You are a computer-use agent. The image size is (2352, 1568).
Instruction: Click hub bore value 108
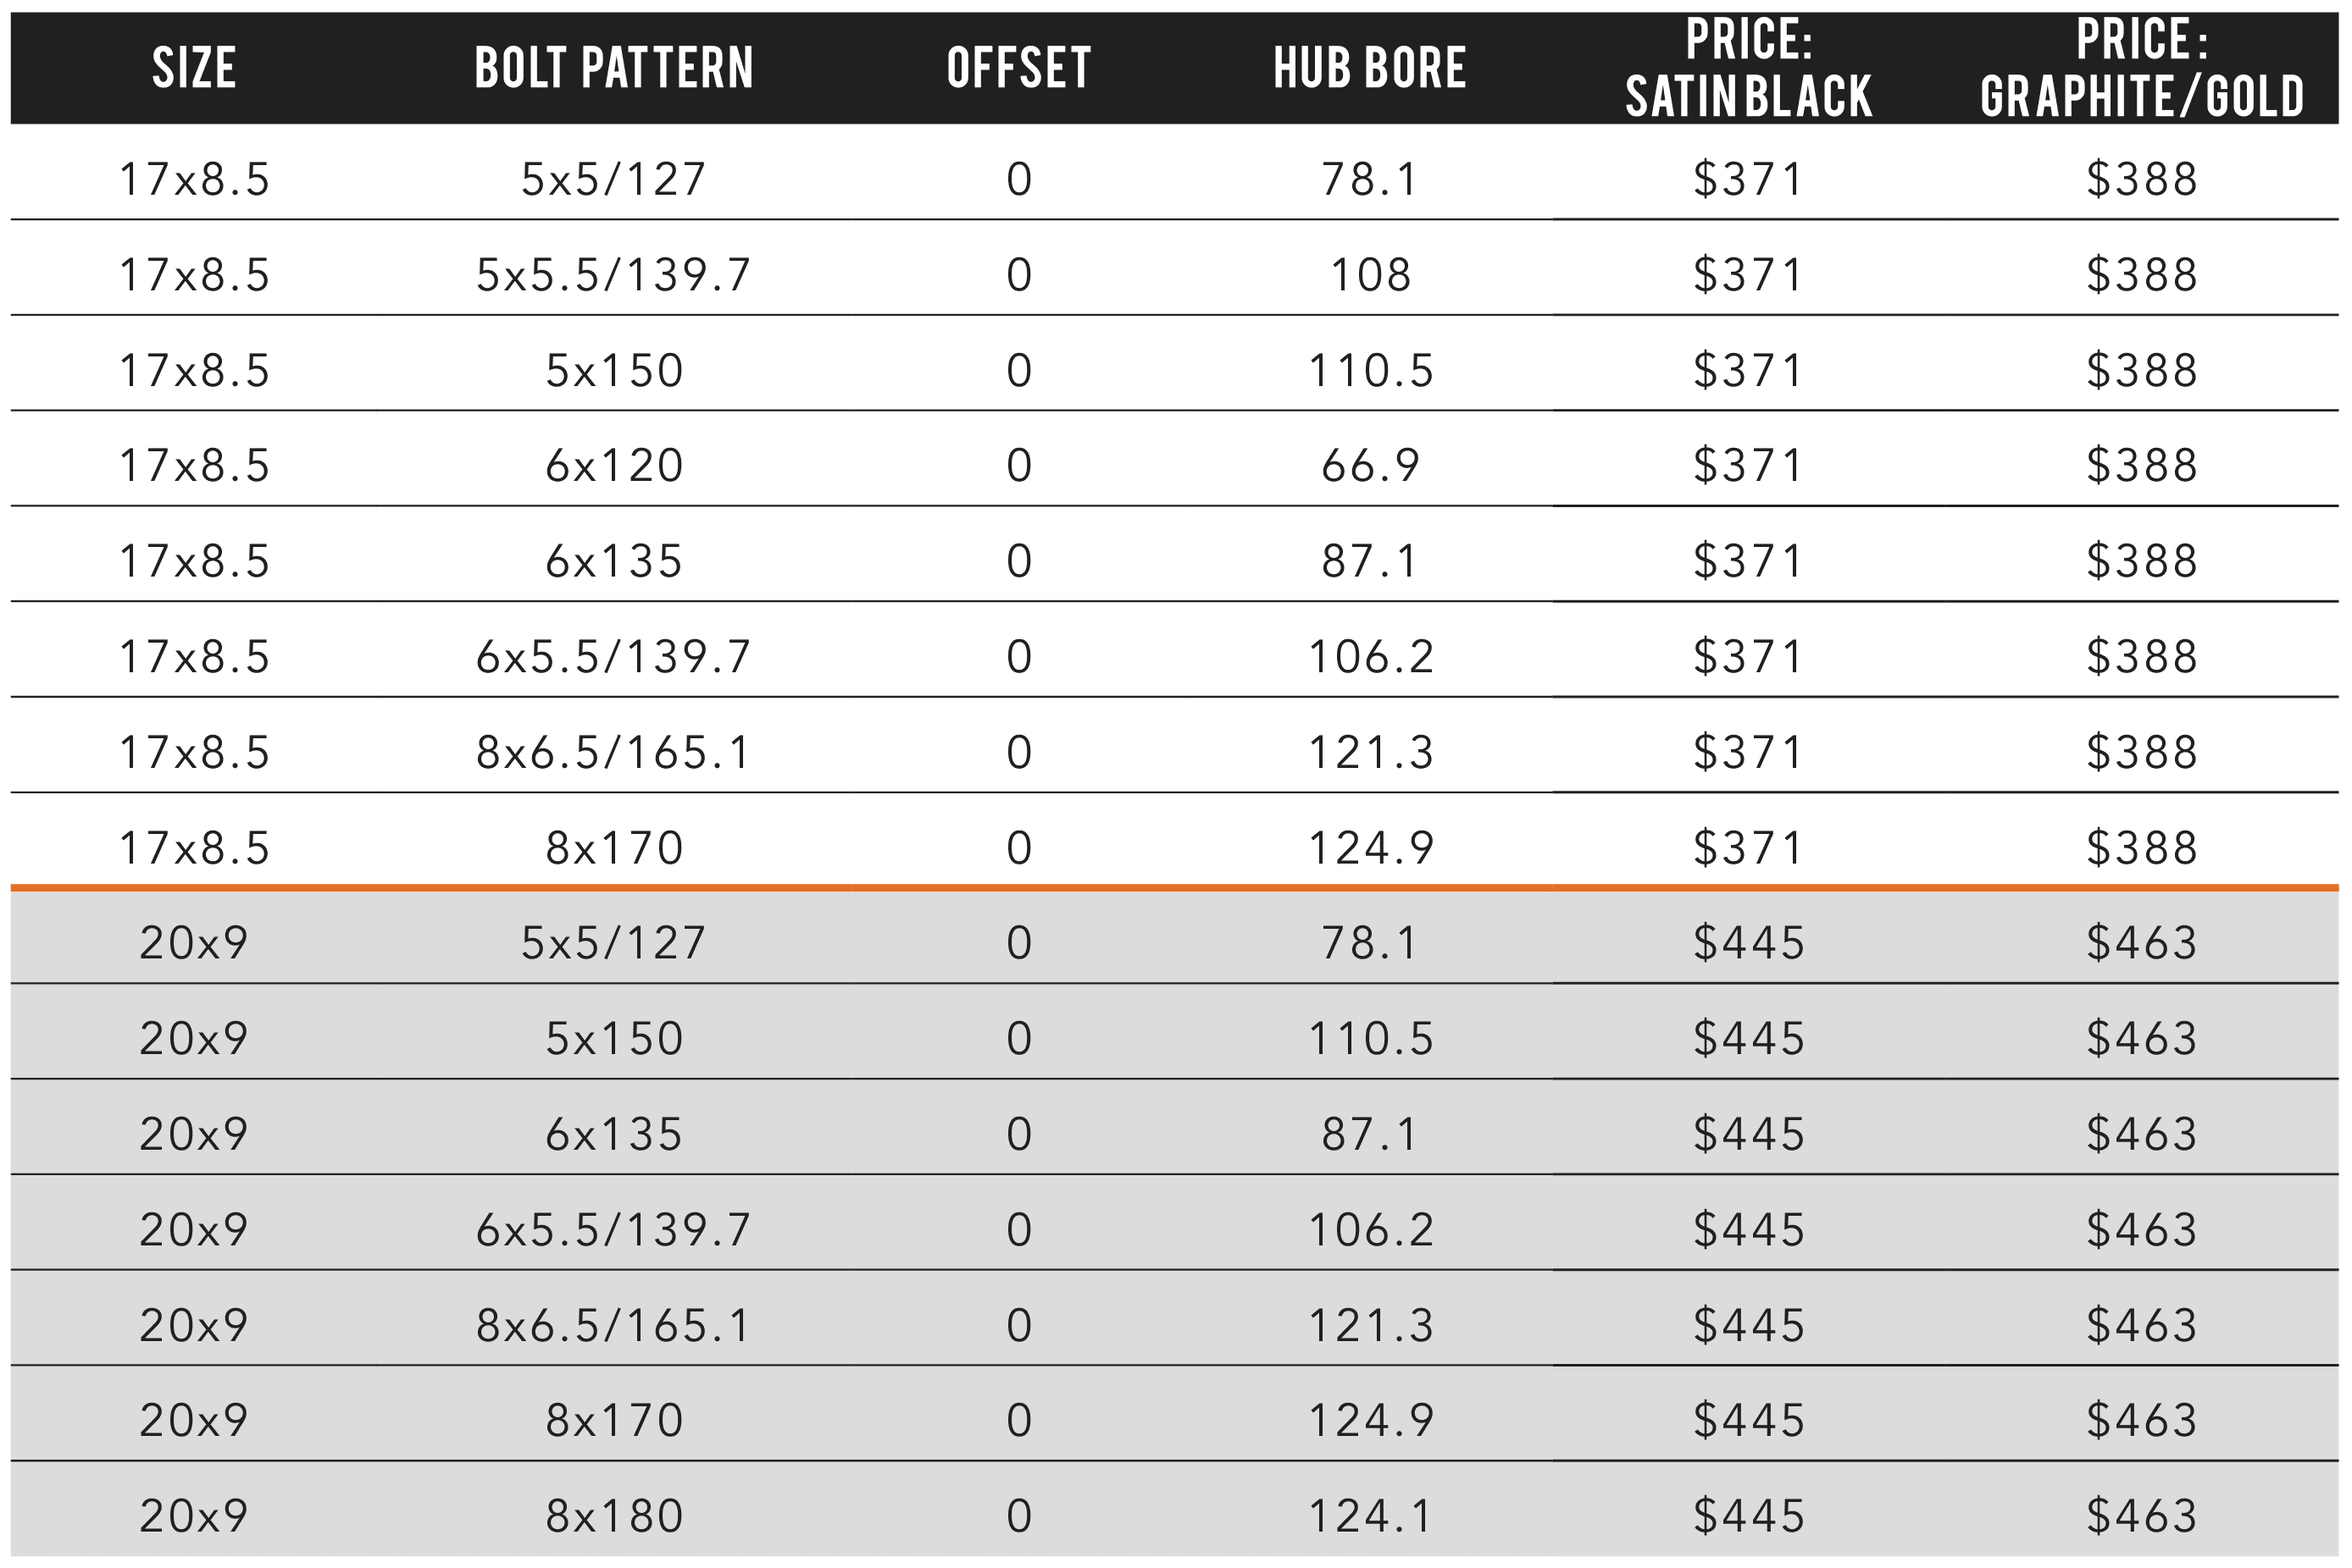[1369, 275]
